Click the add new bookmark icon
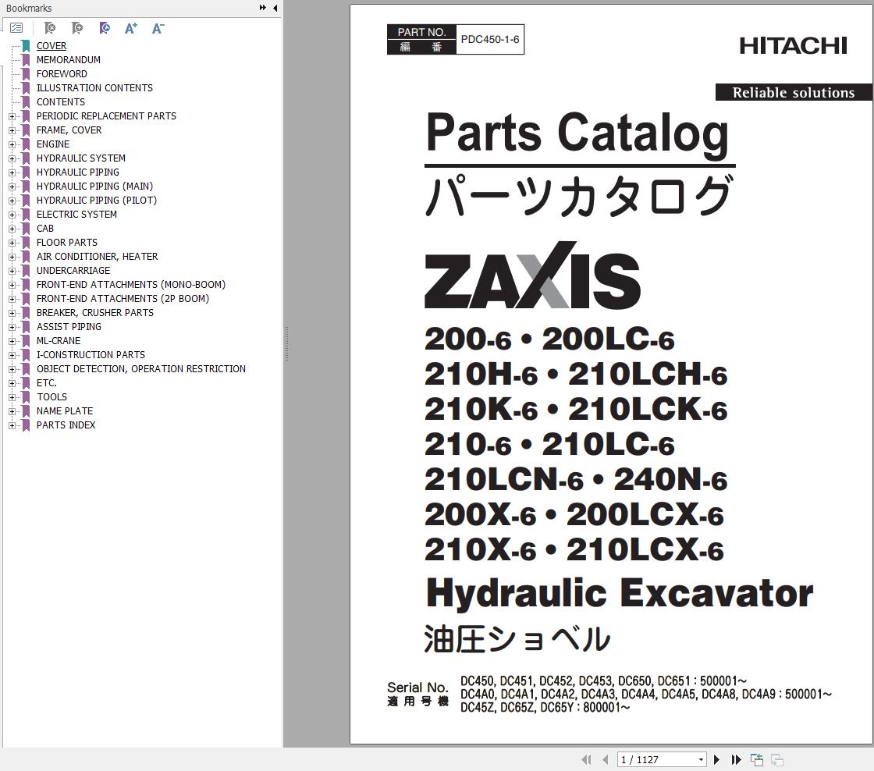Viewport: 874px width, 771px height. [x=77, y=28]
